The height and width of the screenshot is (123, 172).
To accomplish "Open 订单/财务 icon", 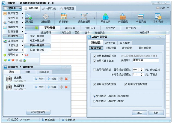I will tap(158, 16).
